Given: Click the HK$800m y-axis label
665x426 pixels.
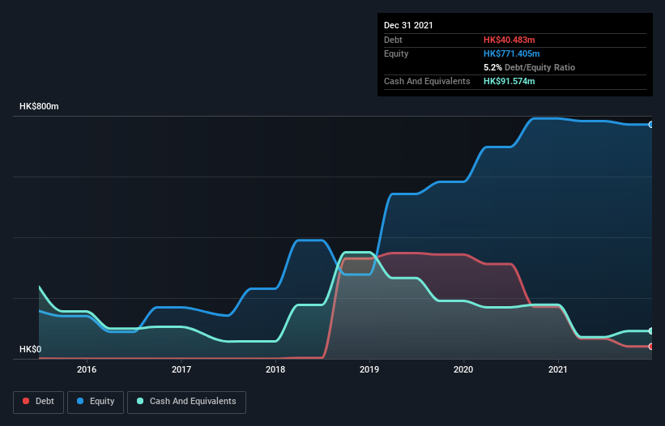Looking at the screenshot, I should coord(39,106).
